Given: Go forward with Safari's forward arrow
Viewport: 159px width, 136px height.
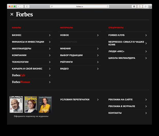Looking at the screenshot, I should point(22,6).
